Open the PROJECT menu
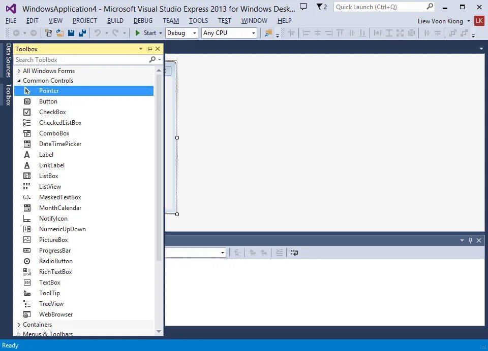Image resolution: width=488 pixels, height=351 pixels. (85, 21)
